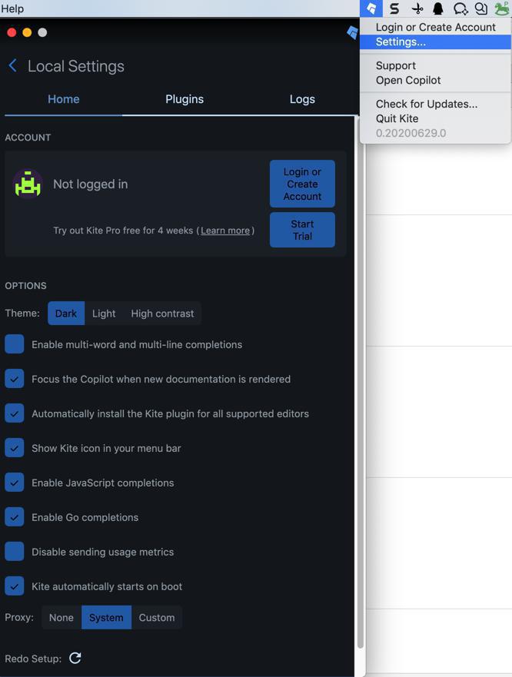Viewport: 512px width, 677px height.
Task: Enable multi-word and multi-line completions checkbox
Action: click(x=15, y=344)
